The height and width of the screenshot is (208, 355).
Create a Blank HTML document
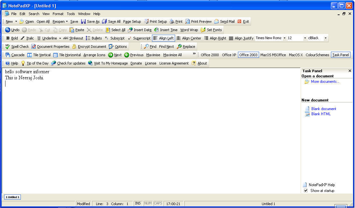(321, 114)
